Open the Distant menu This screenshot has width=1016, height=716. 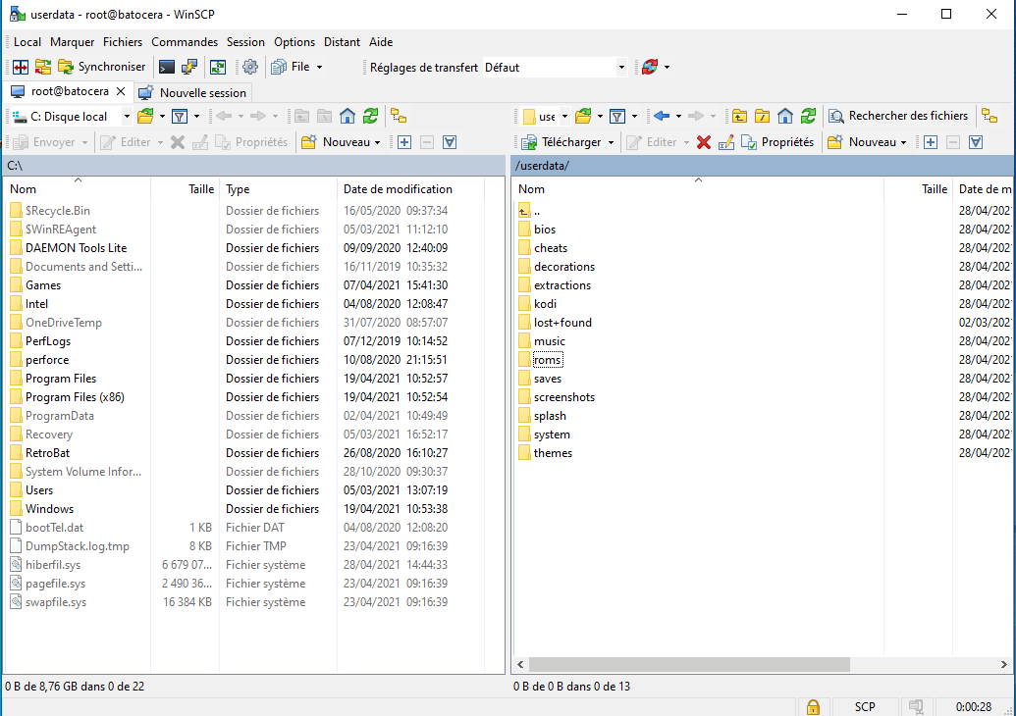(342, 42)
